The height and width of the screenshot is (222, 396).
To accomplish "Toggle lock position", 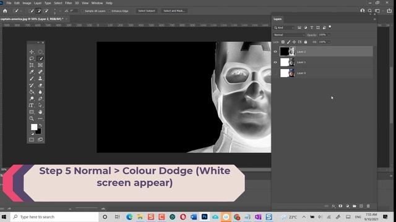I will pyautogui.click(x=295, y=42).
